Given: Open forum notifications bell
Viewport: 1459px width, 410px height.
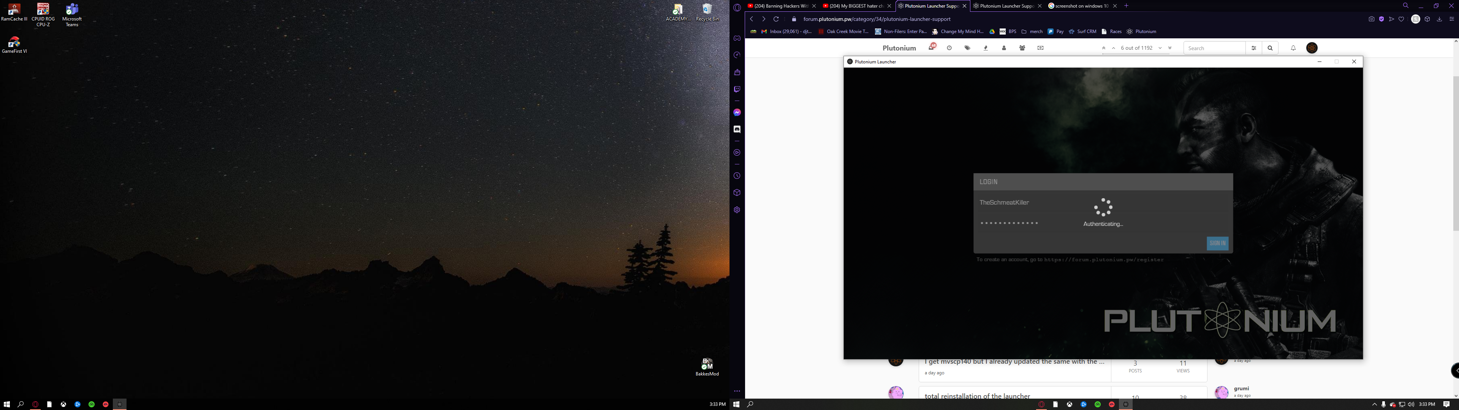Looking at the screenshot, I should click(1293, 48).
